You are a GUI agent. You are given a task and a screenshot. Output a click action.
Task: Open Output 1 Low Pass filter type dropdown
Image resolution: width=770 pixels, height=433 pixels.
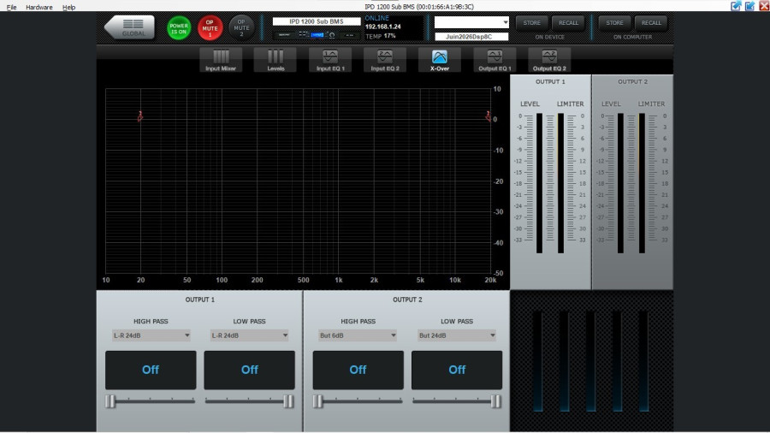tap(250, 335)
